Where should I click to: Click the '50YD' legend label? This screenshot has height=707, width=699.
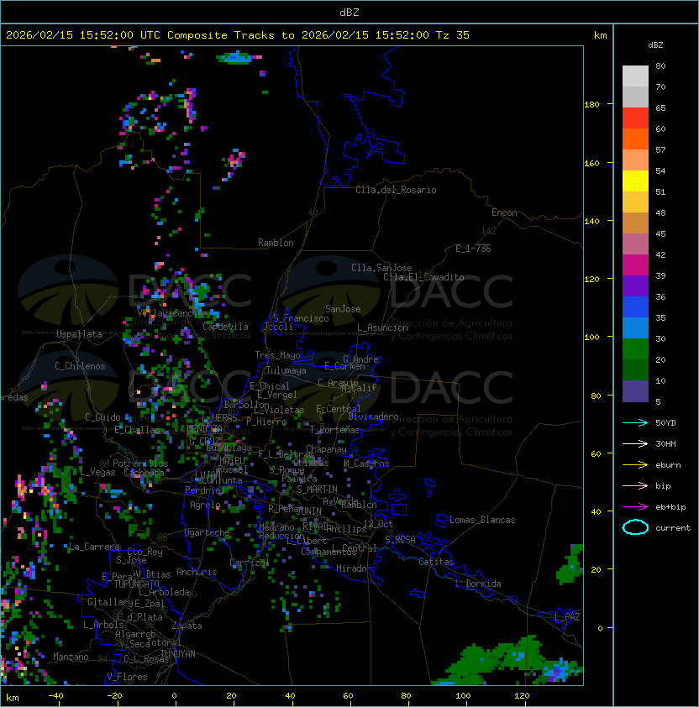(665, 423)
